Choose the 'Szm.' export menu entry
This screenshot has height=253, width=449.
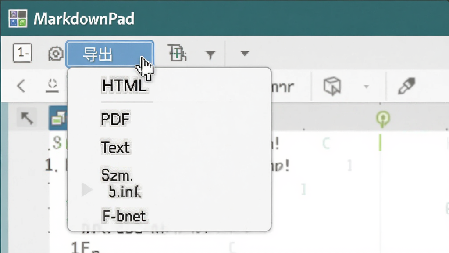[x=117, y=175]
